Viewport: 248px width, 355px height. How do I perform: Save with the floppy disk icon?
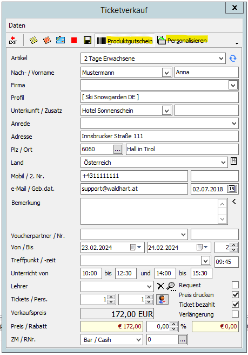click(88, 40)
